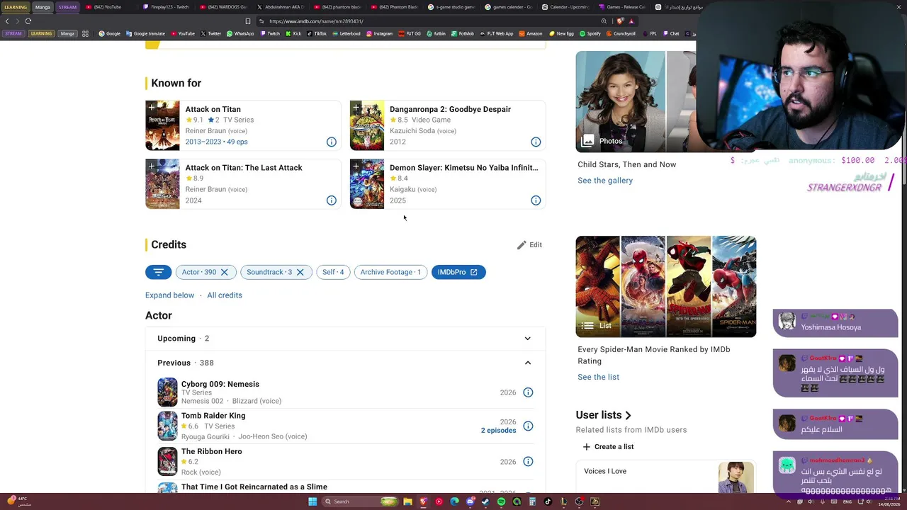
Task: Open the STREAM tab group
Action: coord(67,7)
